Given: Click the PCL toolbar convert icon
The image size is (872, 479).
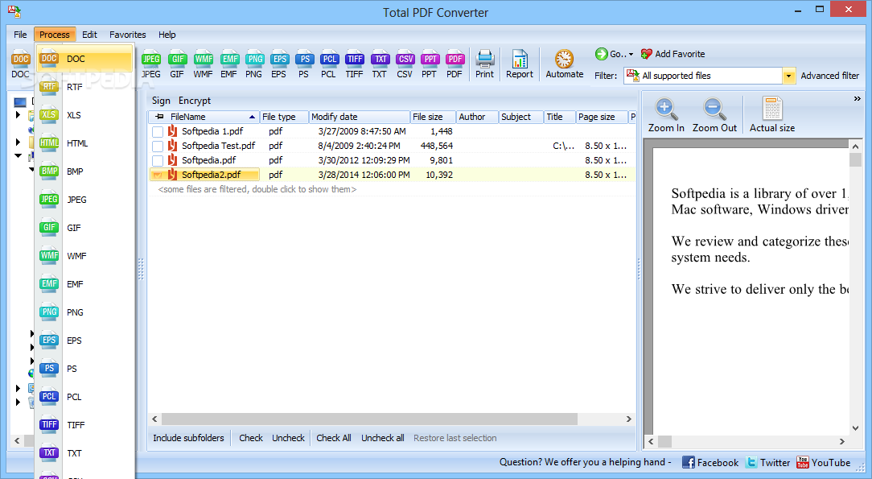Looking at the screenshot, I should click(329, 65).
